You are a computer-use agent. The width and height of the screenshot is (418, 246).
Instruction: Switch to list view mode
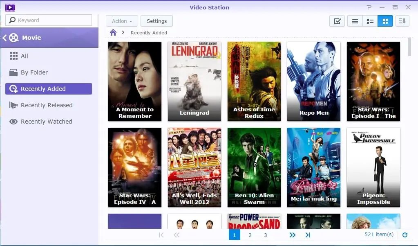click(354, 20)
